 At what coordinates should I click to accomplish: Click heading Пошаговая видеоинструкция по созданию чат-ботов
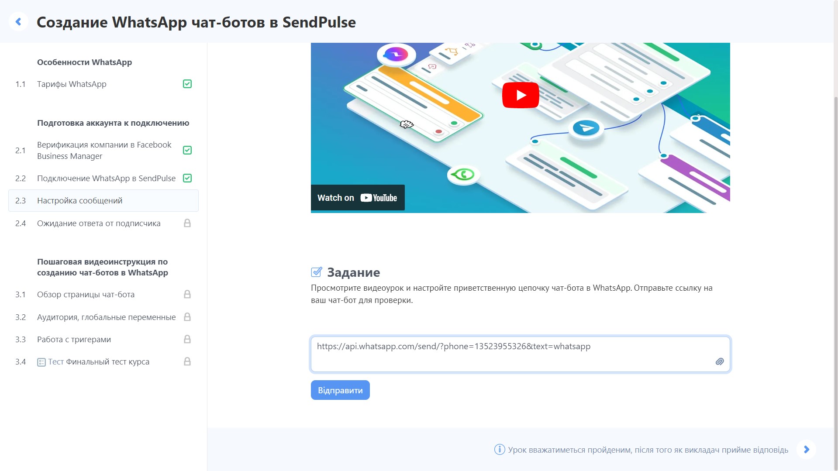coord(103,267)
